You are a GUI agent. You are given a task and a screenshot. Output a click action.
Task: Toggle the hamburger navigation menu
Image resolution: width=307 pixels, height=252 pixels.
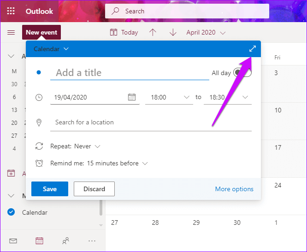pos(11,32)
